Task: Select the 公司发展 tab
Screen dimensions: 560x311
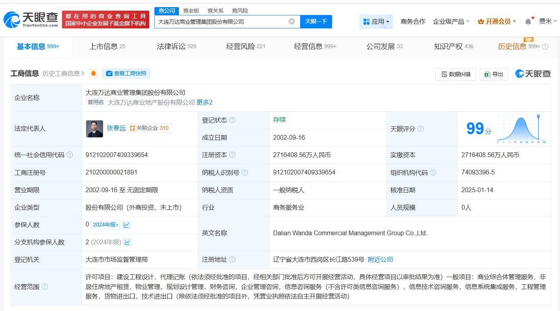Action: click(x=384, y=47)
